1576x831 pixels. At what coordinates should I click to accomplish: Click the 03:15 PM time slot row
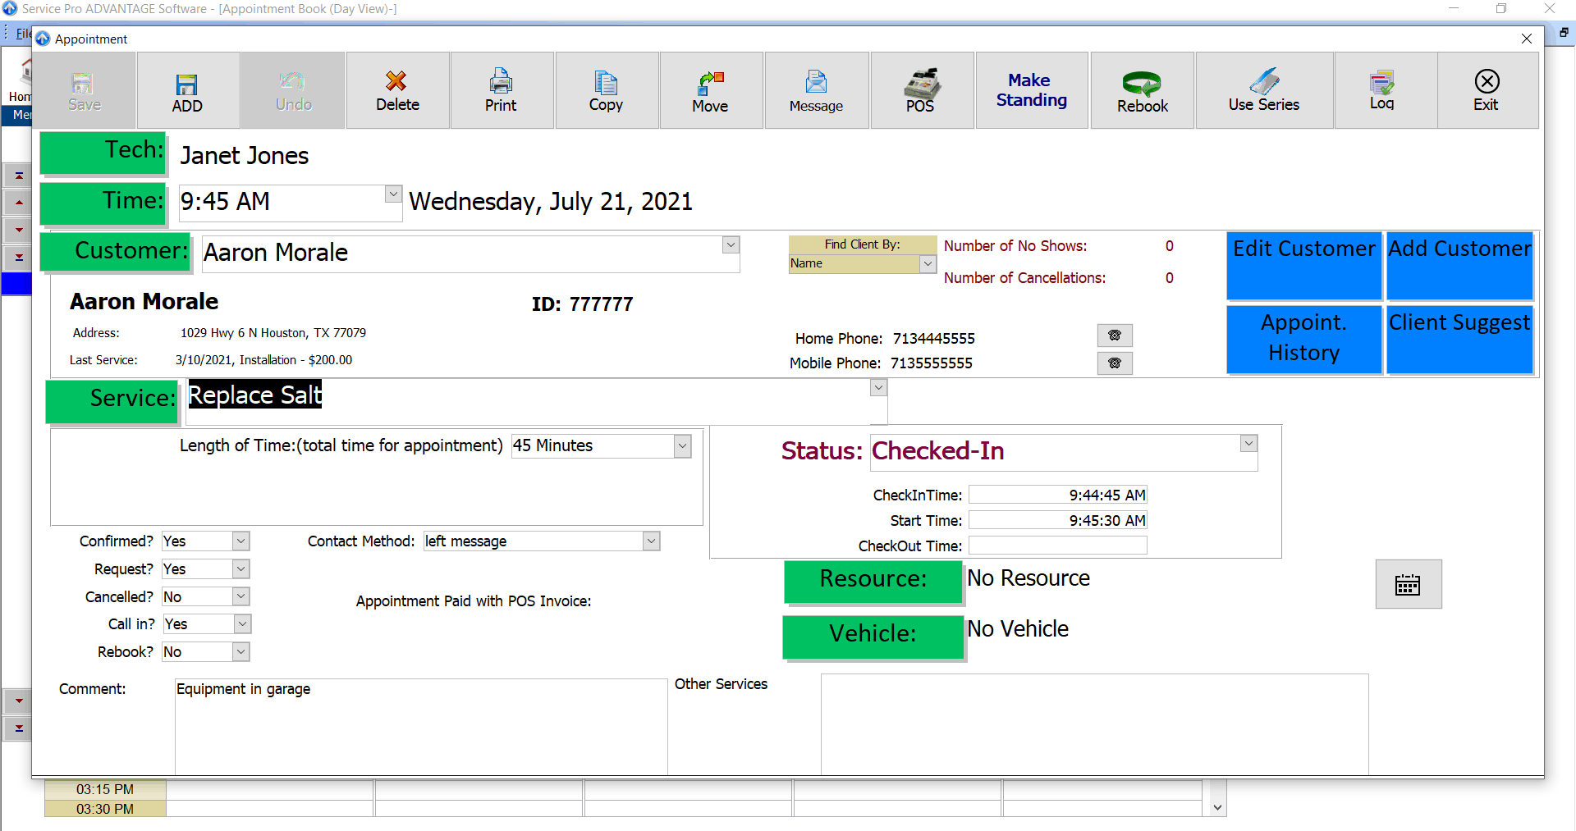point(624,790)
